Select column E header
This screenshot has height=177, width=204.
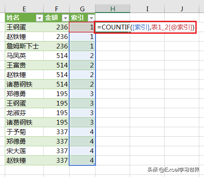click(x=24, y=9)
